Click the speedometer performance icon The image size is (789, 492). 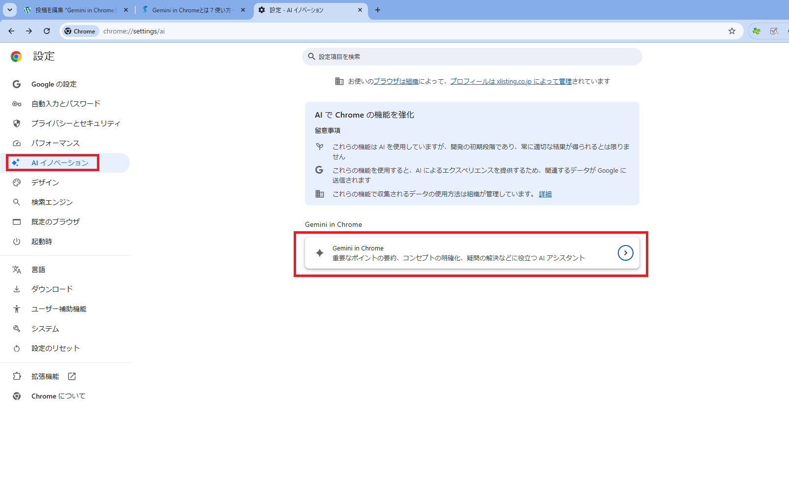[17, 143]
